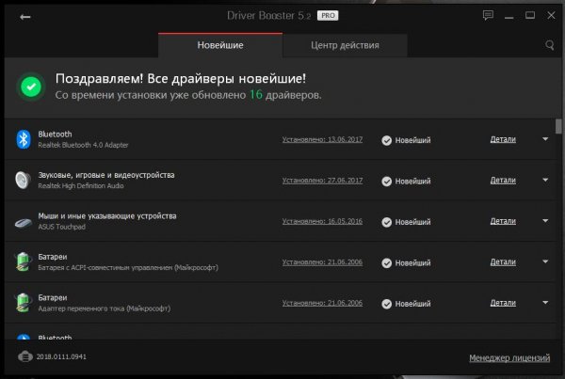The height and width of the screenshot is (379, 565).
Task: Maximize the Driver Booster window
Action: (529, 15)
